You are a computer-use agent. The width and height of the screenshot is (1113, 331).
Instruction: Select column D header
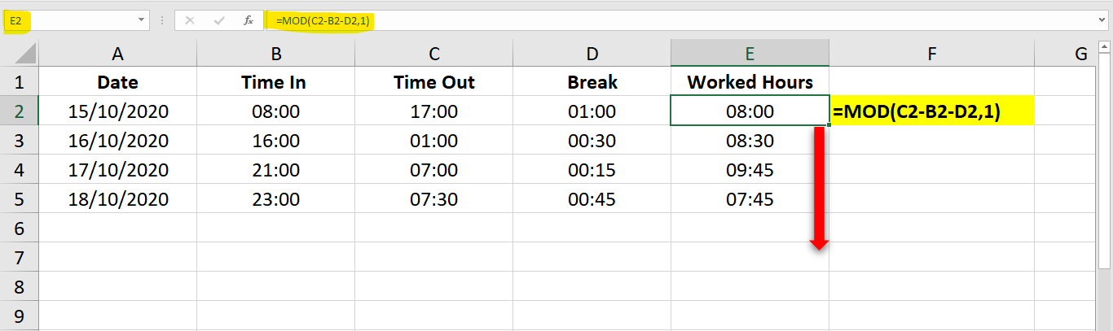(592, 54)
